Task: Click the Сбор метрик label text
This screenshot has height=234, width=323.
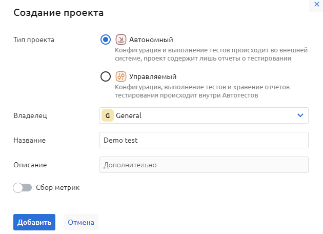Action: [58, 188]
